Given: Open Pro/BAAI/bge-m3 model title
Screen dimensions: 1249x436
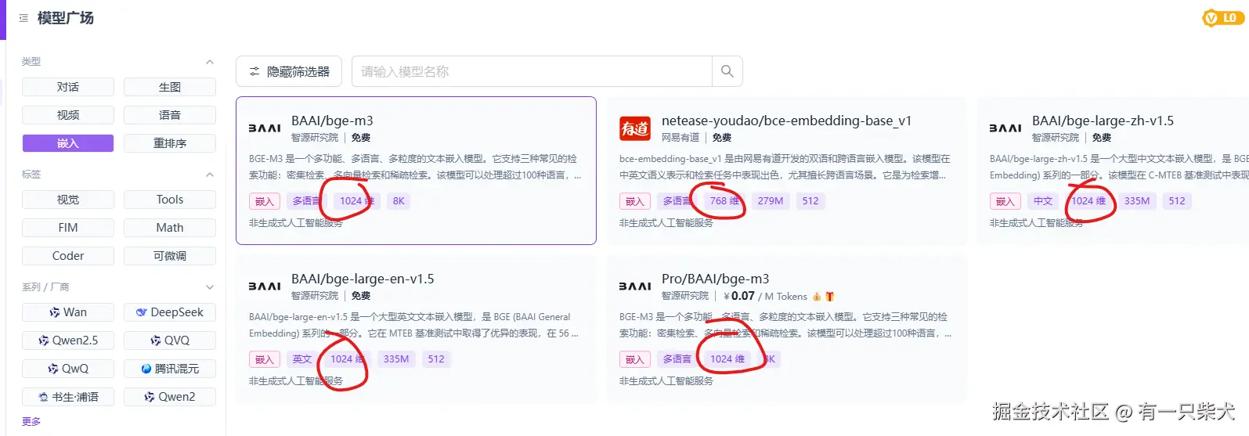Looking at the screenshot, I should pyautogui.click(x=715, y=279).
